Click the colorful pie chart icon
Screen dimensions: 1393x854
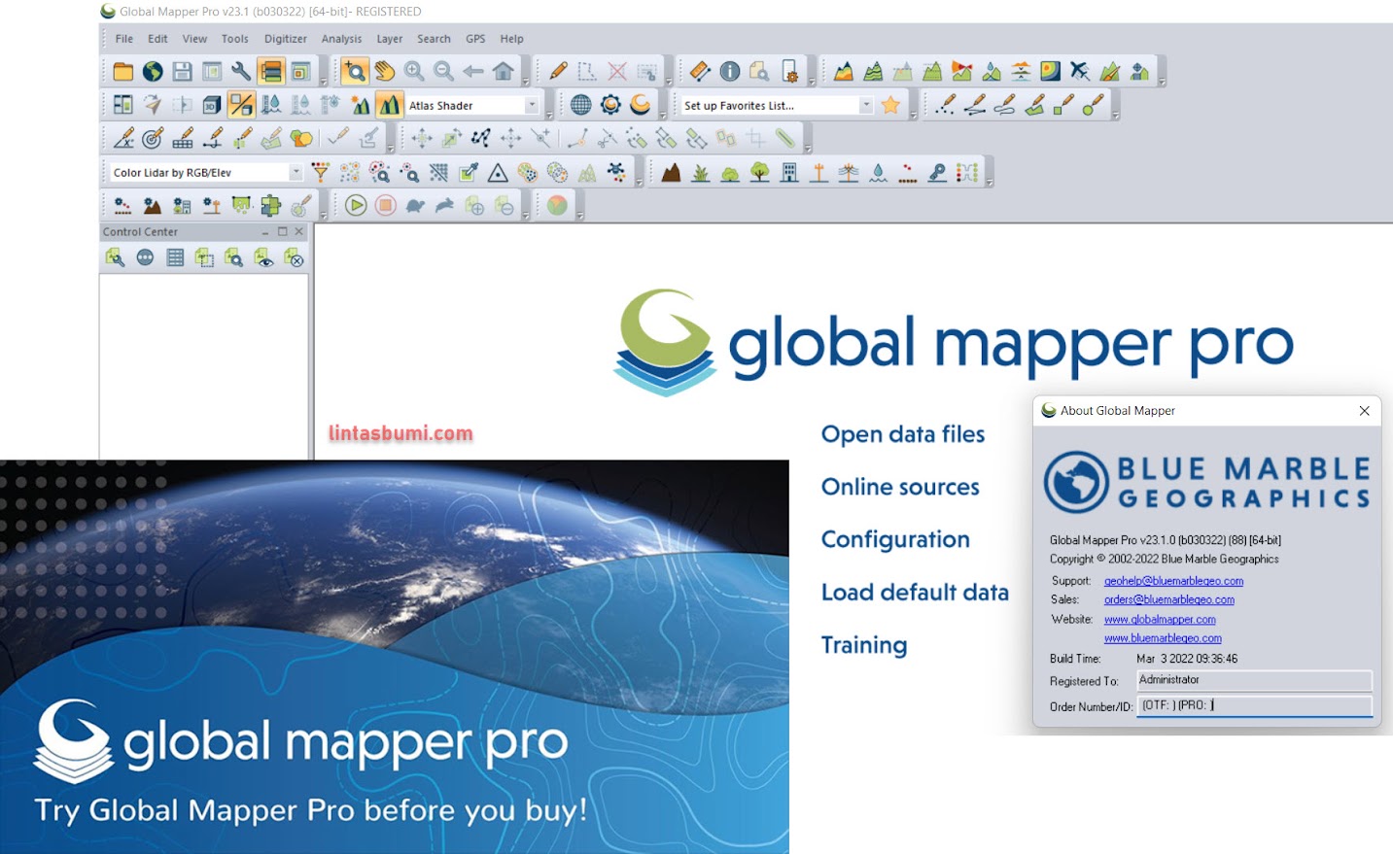coord(557,205)
